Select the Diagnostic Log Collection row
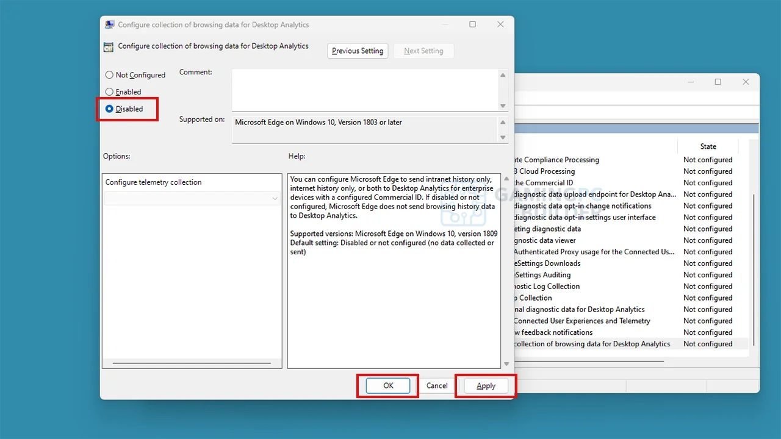 [x=632, y=287]
